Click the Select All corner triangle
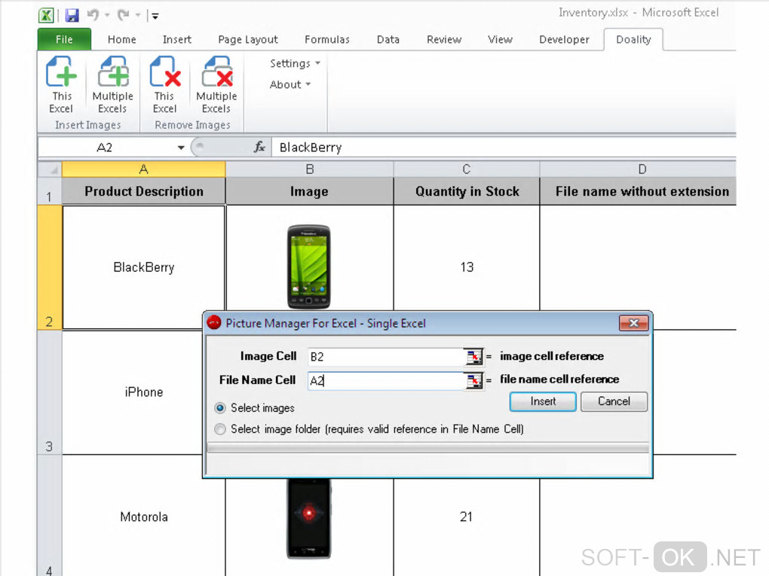This screenshot has height=576, width=769. pos(50,169)
